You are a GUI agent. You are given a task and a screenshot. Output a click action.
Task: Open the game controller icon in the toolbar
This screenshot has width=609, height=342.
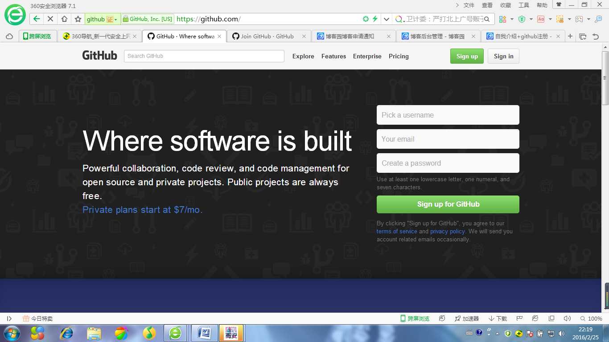coord(579,19)
